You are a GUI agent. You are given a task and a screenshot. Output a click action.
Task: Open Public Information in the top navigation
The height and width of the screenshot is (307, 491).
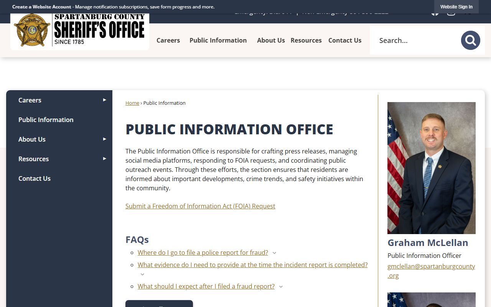(x=218, y=40)
